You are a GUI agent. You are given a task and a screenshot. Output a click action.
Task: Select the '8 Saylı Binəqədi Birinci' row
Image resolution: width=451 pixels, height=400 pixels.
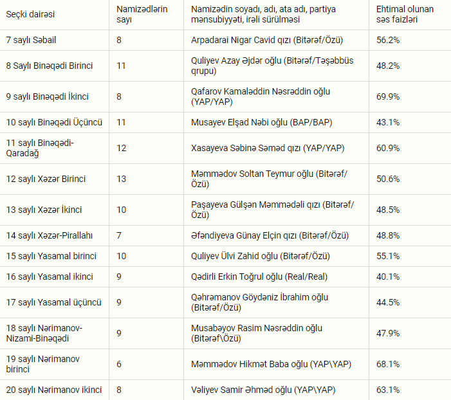click(x=225, y=66)
